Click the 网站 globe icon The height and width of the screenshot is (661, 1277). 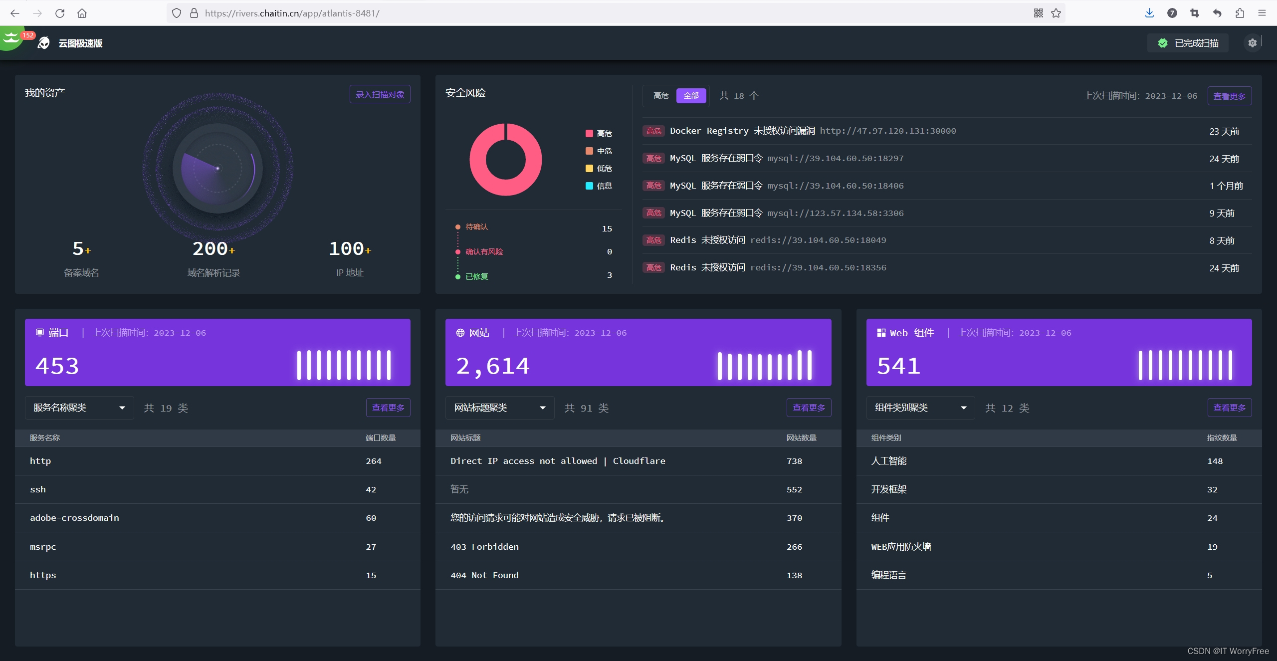(460, 333)
